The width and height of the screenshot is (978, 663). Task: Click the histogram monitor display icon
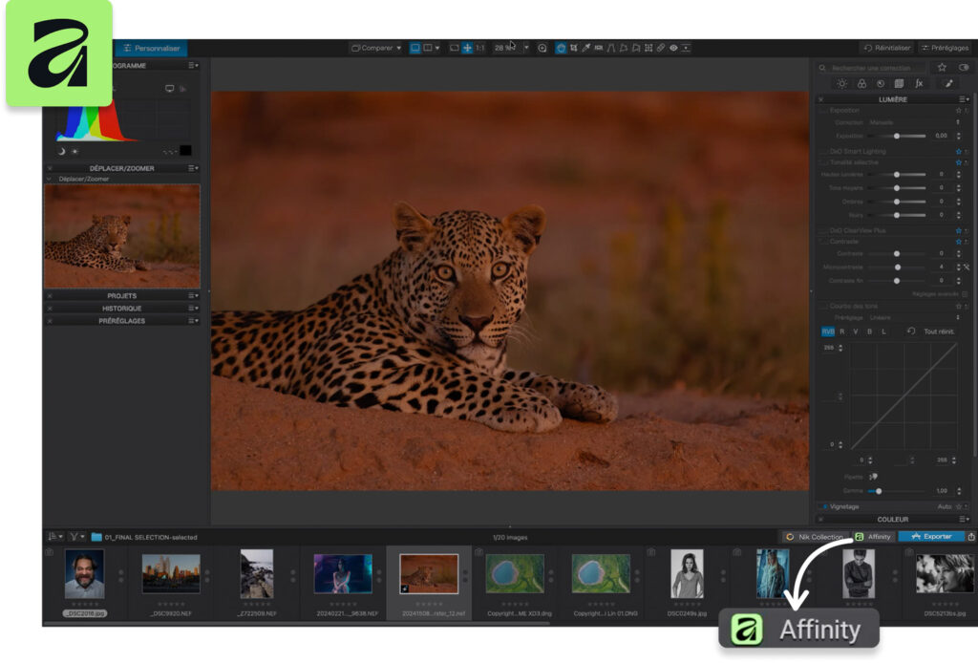tap(170, 89)
